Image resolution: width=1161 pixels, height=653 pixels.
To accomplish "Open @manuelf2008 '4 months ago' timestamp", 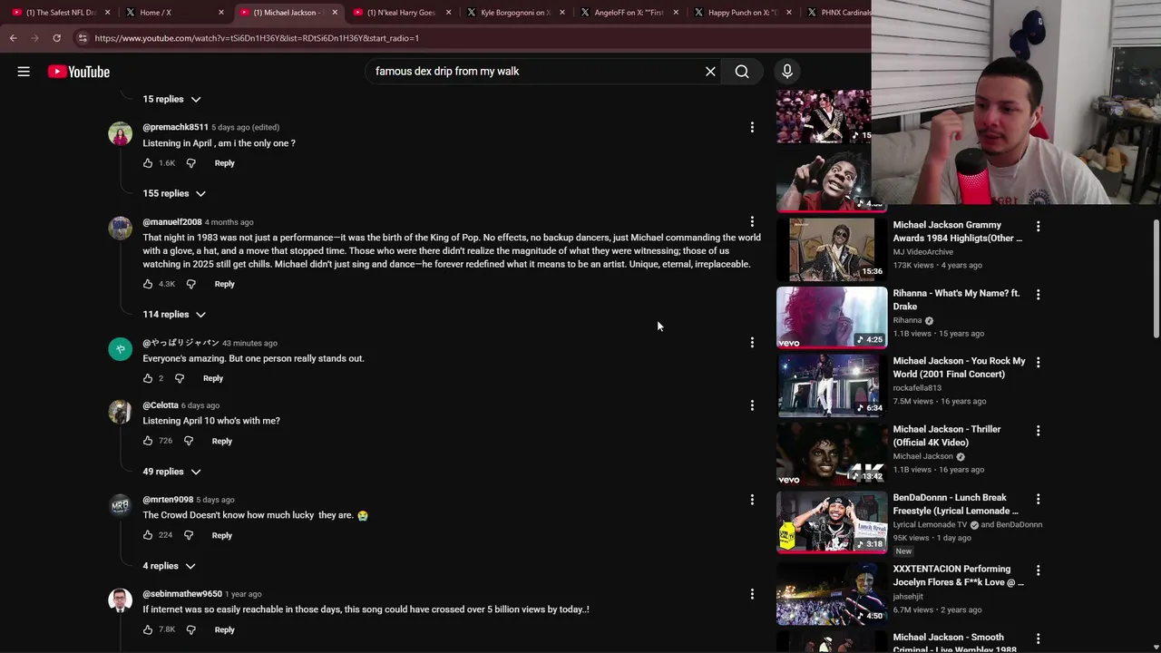I will click(229, 222).
